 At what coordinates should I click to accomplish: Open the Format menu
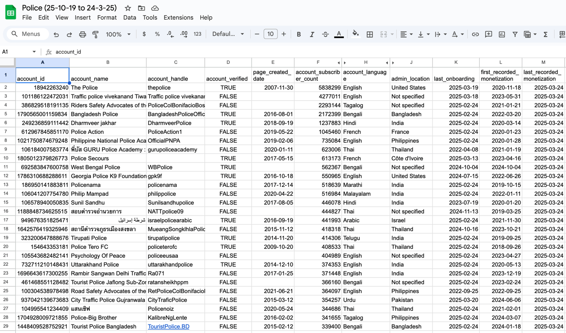[107, 18]
